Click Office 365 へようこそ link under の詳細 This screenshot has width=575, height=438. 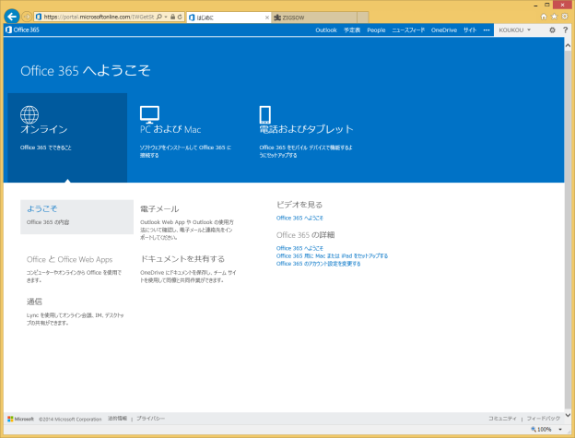click(299, 248)
